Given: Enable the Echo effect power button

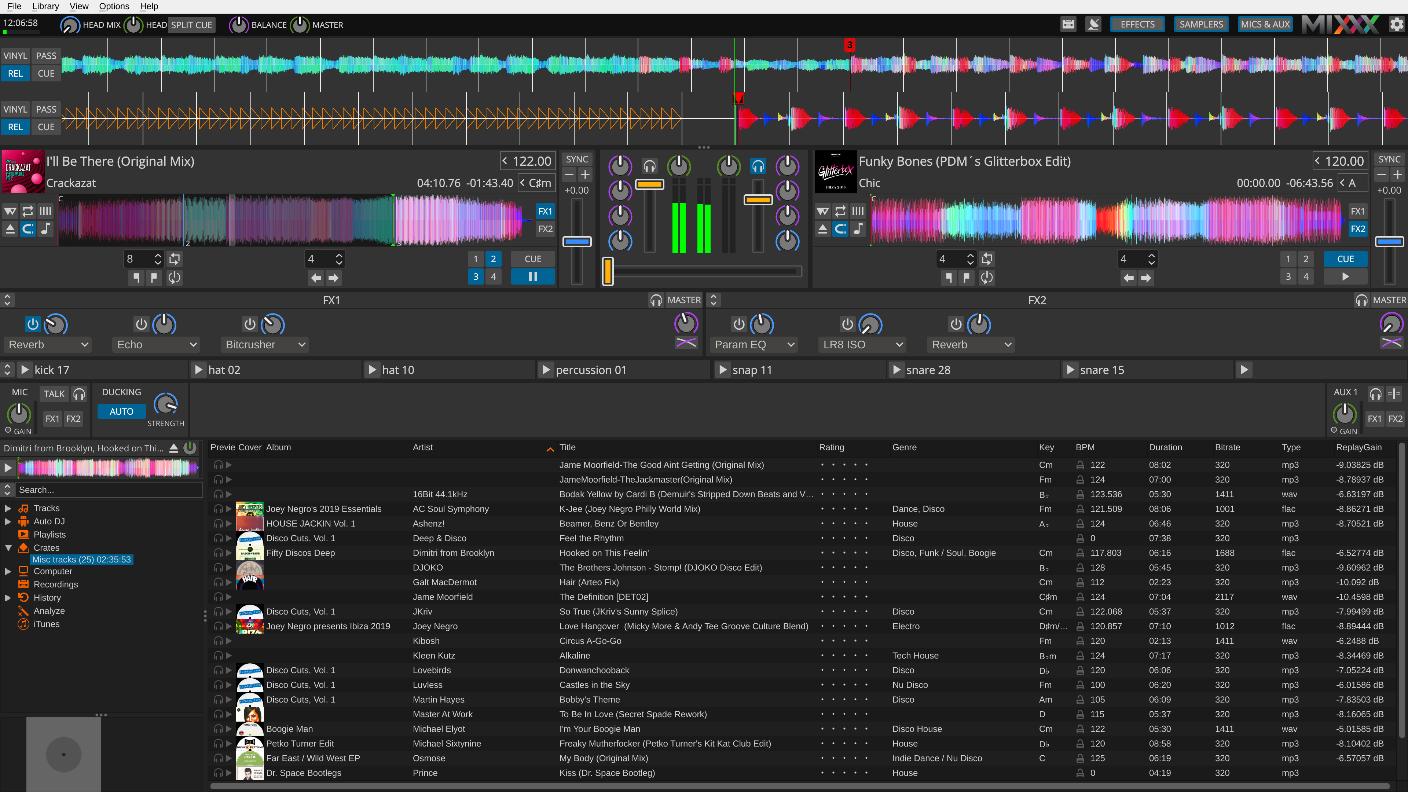Looking at the screenshot, I should click(x=141, y=324).
